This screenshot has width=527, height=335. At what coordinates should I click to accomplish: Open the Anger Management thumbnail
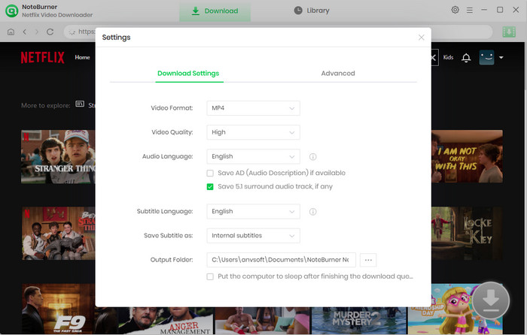(166, 321)
